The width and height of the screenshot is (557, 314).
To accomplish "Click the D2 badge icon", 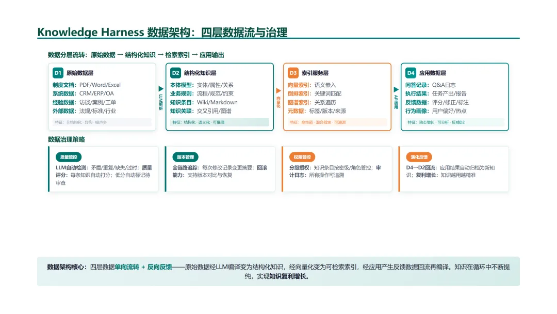I will [x=175, y=73].
